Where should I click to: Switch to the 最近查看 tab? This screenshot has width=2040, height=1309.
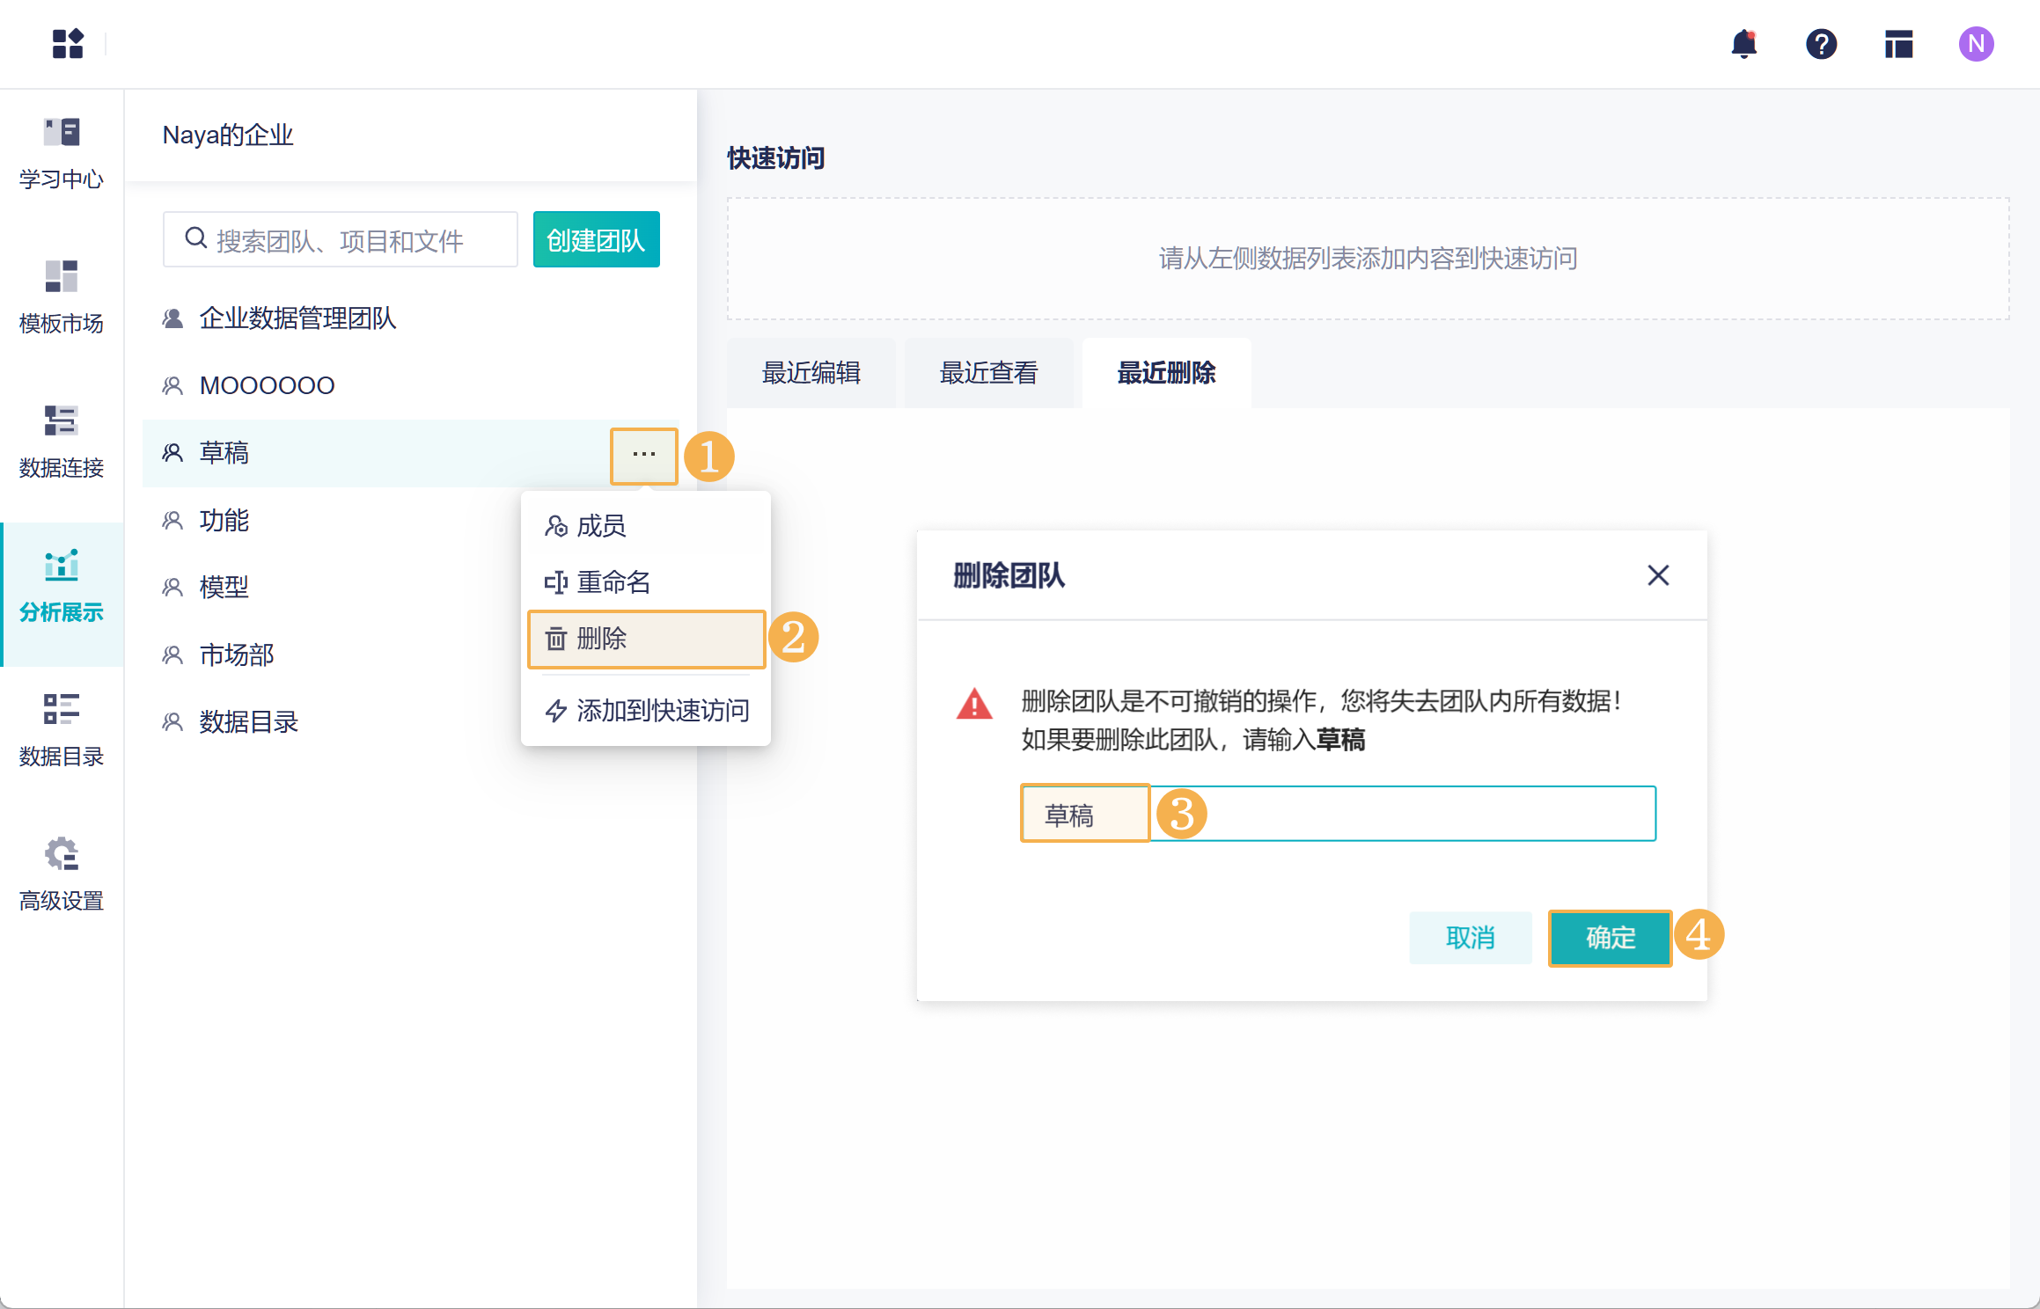click(988, 373)
